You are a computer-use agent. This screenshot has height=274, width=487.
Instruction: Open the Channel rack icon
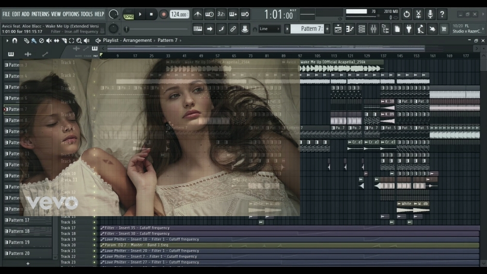[x=361, y=29]
